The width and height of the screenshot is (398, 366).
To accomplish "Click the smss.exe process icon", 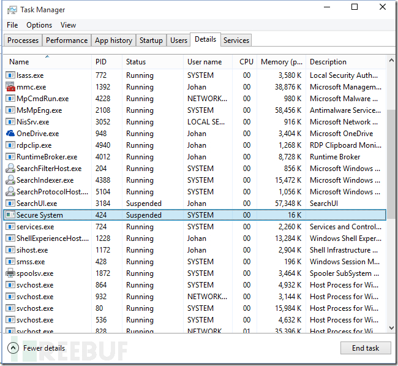I will [10, 262].
